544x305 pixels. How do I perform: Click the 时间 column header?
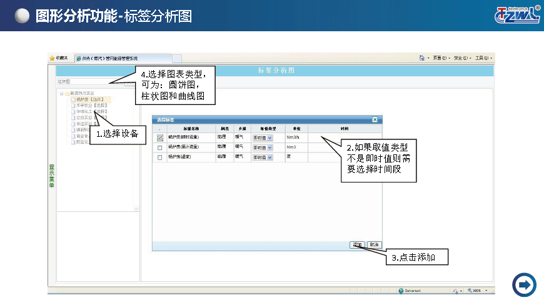pos(345,129)
